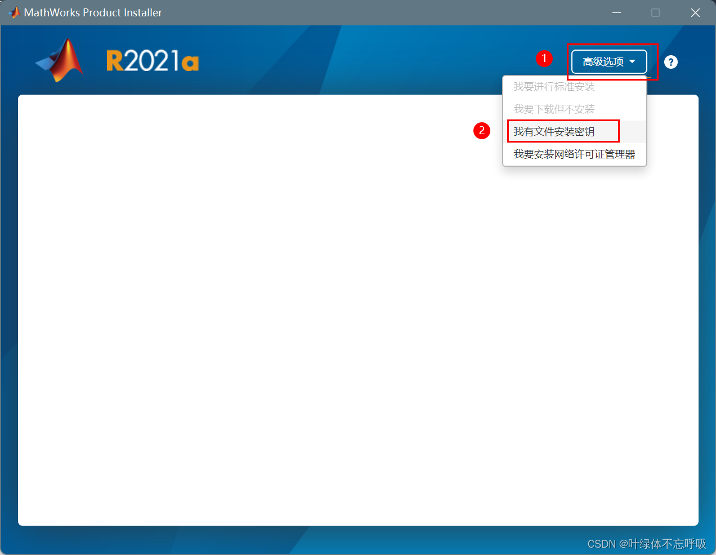This screenshot has width=716, height=555.
Task: Click the red outline around 高级选项
Action: coord(656,62)
